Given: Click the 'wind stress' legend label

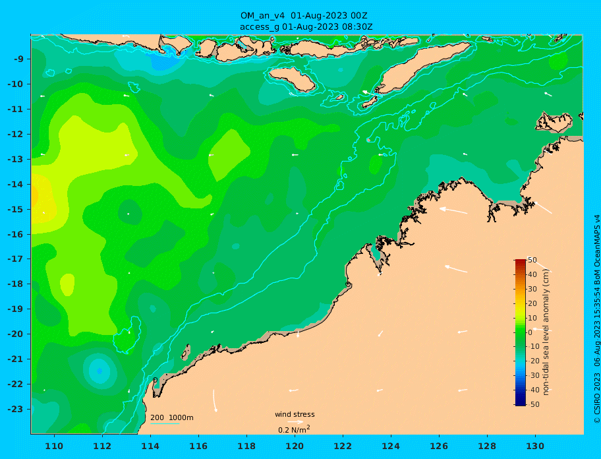Looking at the screenshot, I should tap(295, 415).
